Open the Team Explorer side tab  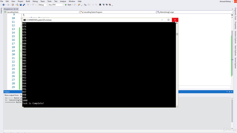(235, 51)
